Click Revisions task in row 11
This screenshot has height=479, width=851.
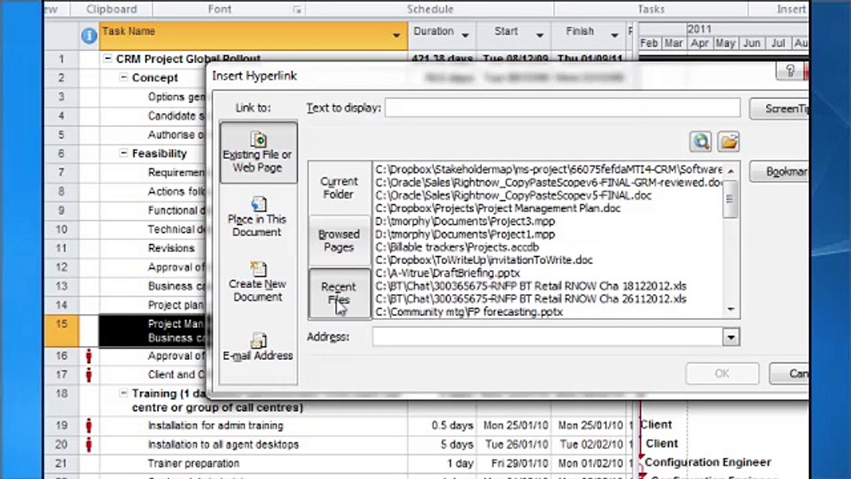[x=172, y=248]
